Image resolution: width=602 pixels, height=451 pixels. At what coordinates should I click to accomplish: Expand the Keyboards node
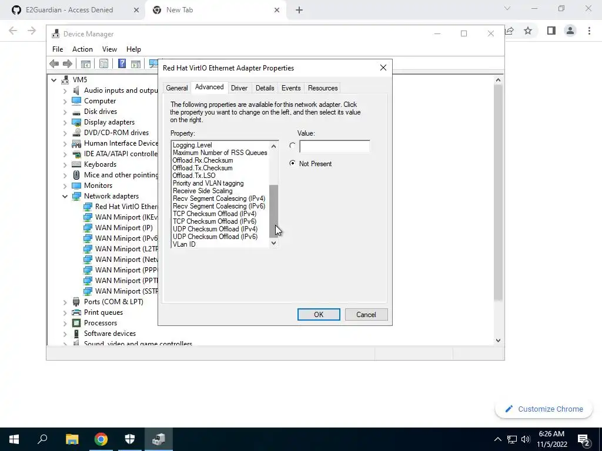tap(65, 164)
